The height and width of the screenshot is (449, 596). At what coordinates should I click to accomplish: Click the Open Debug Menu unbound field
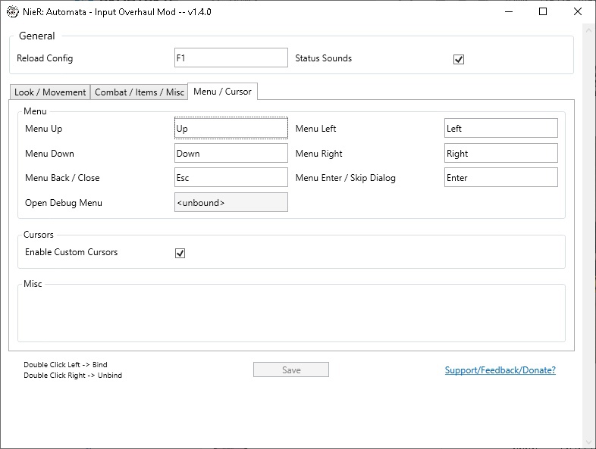231,203
